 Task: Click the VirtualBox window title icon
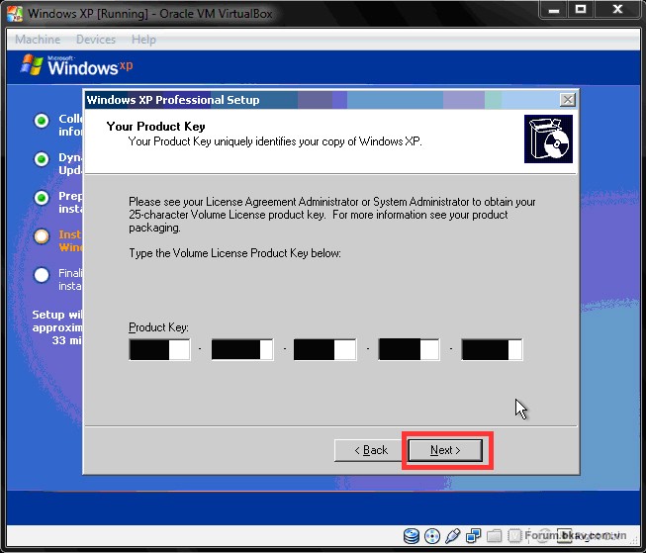(15, 14)
